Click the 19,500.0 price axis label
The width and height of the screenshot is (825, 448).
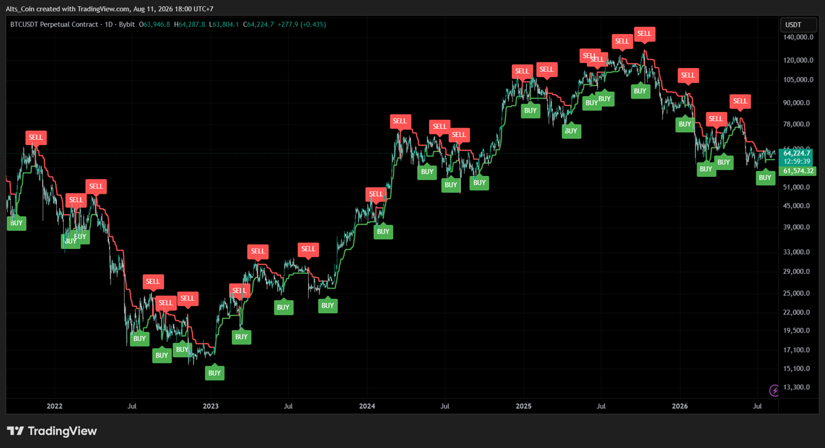[797, 331]
